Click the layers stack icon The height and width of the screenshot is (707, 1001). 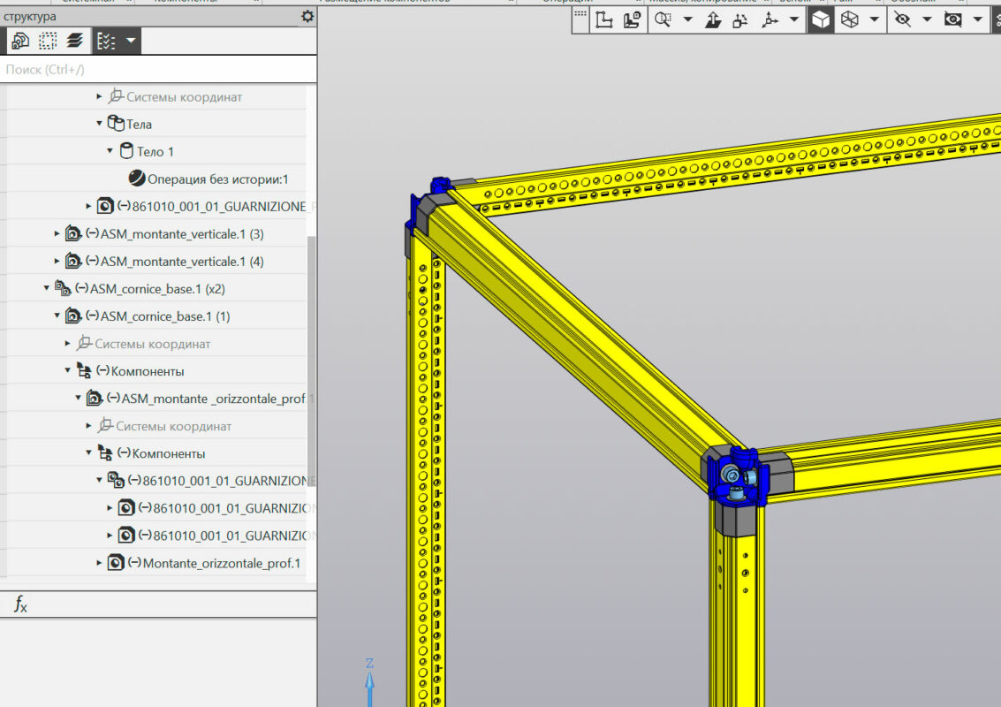pos(73,41)
